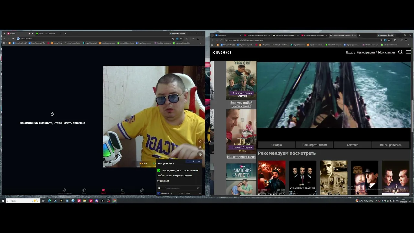
Task: Click the KINOGO page vertical scrollbar
Action: pyautogui.click(x=412, y=116)
